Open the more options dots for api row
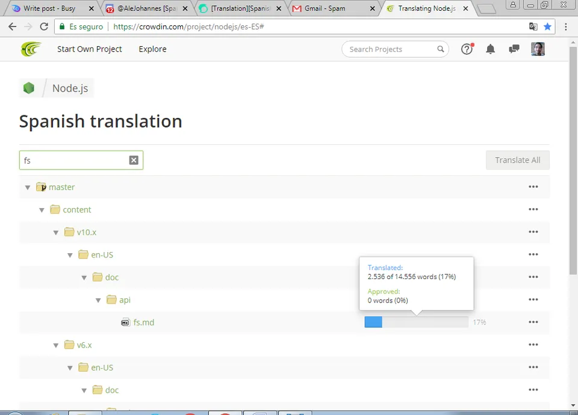This screenshot has height=415, width=578. pos(533,300)
